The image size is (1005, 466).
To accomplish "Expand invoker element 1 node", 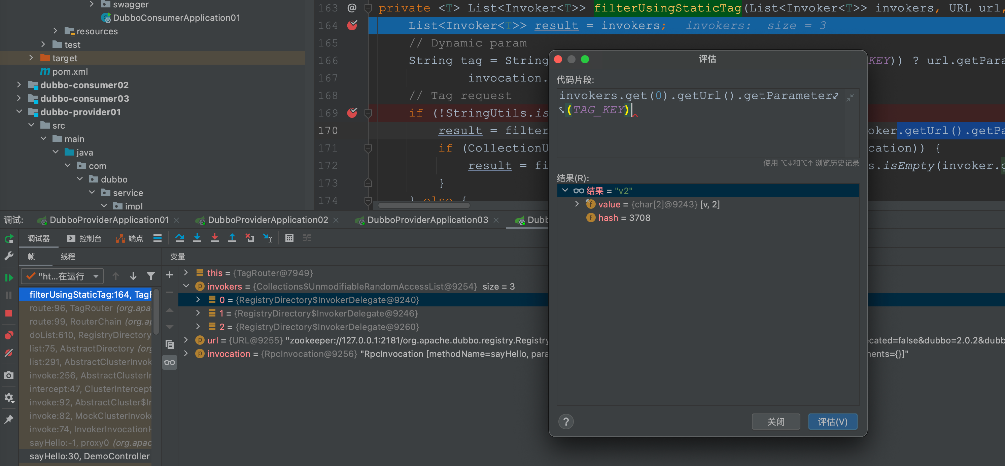I will [x=198, y=313].
